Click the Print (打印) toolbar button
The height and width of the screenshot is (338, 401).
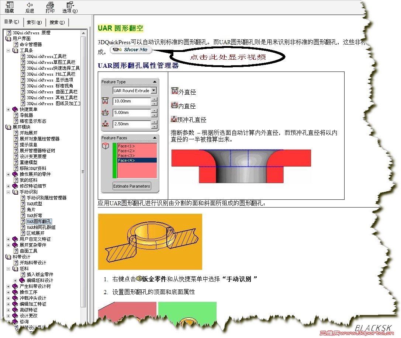[50, 7]
